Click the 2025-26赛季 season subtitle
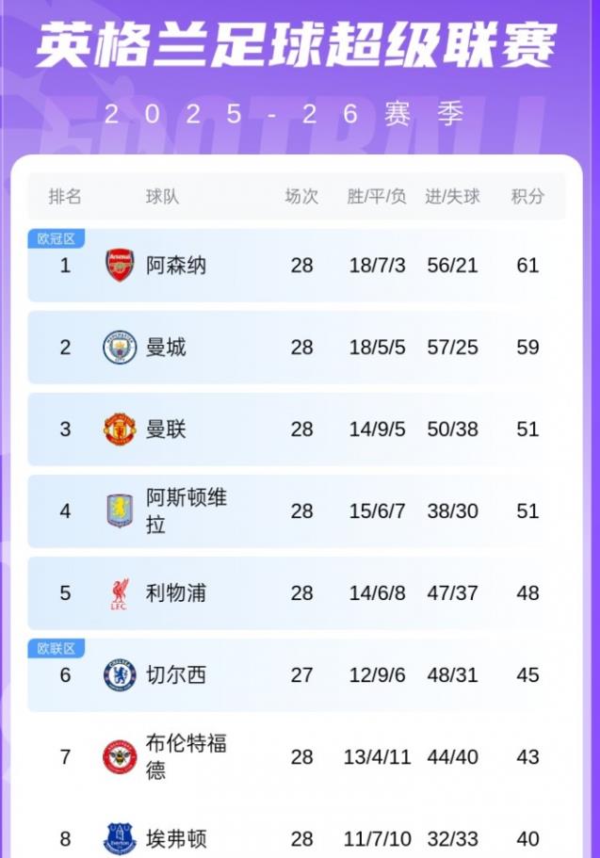 pos(284,115)
